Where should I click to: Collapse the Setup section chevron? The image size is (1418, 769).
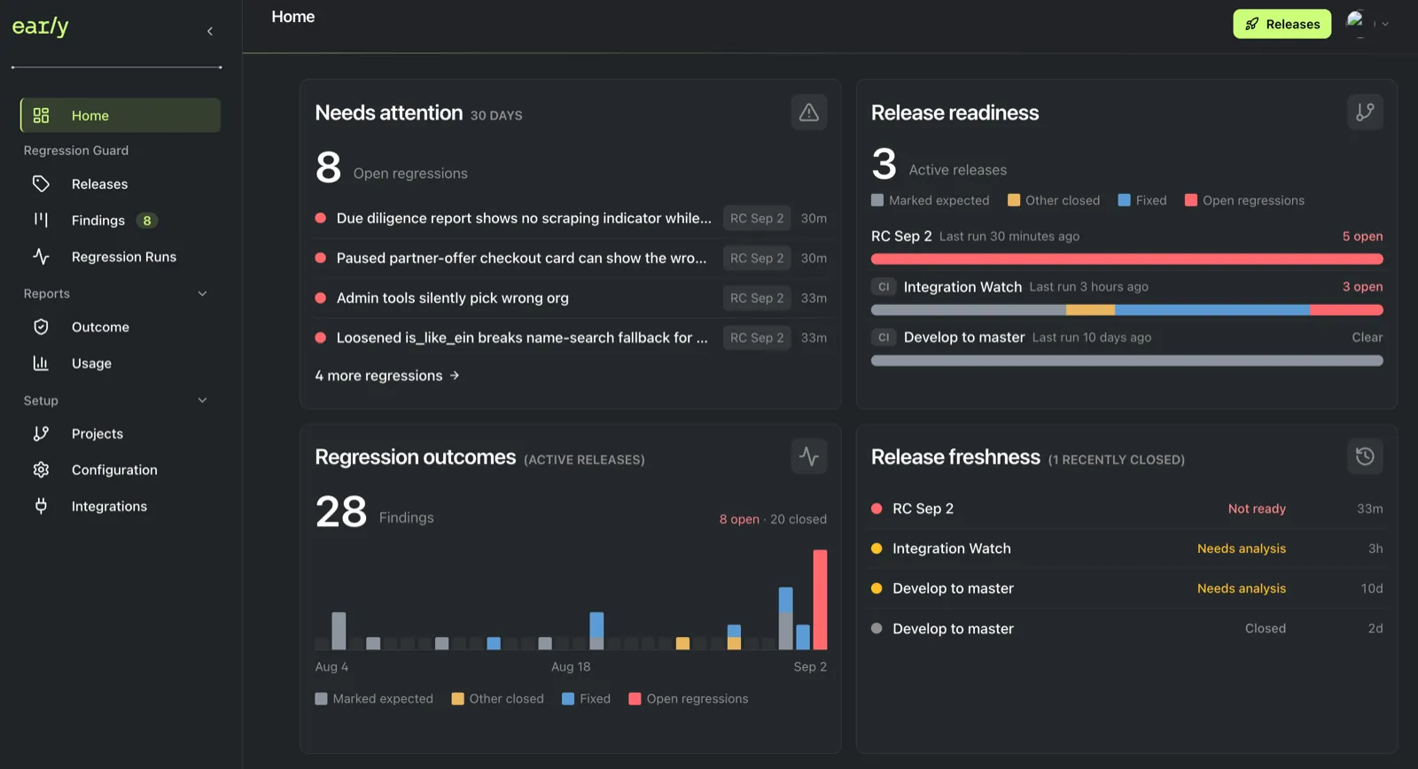pyautogui.click(x=202, y=400)
